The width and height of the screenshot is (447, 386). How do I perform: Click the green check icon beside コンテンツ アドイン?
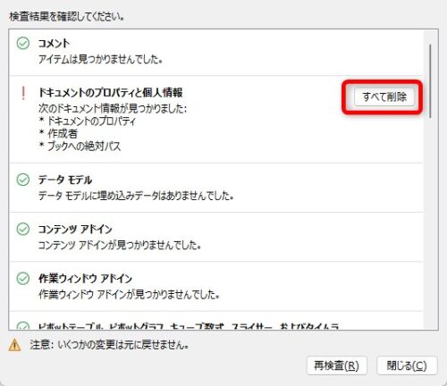23,229
